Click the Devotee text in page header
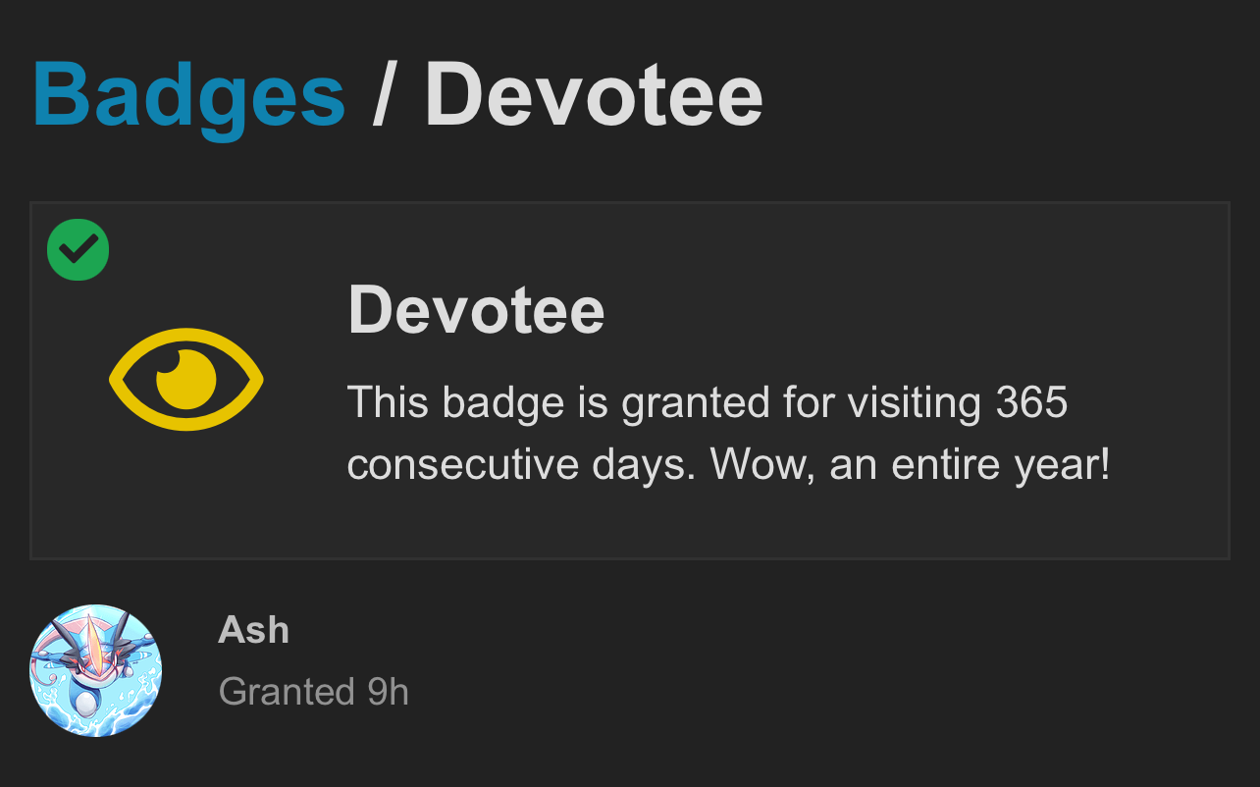1260x787 pixels. [594, 95]
